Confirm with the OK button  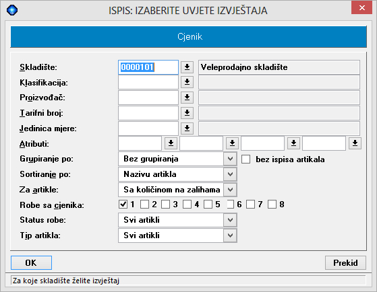tap(31, 262)
